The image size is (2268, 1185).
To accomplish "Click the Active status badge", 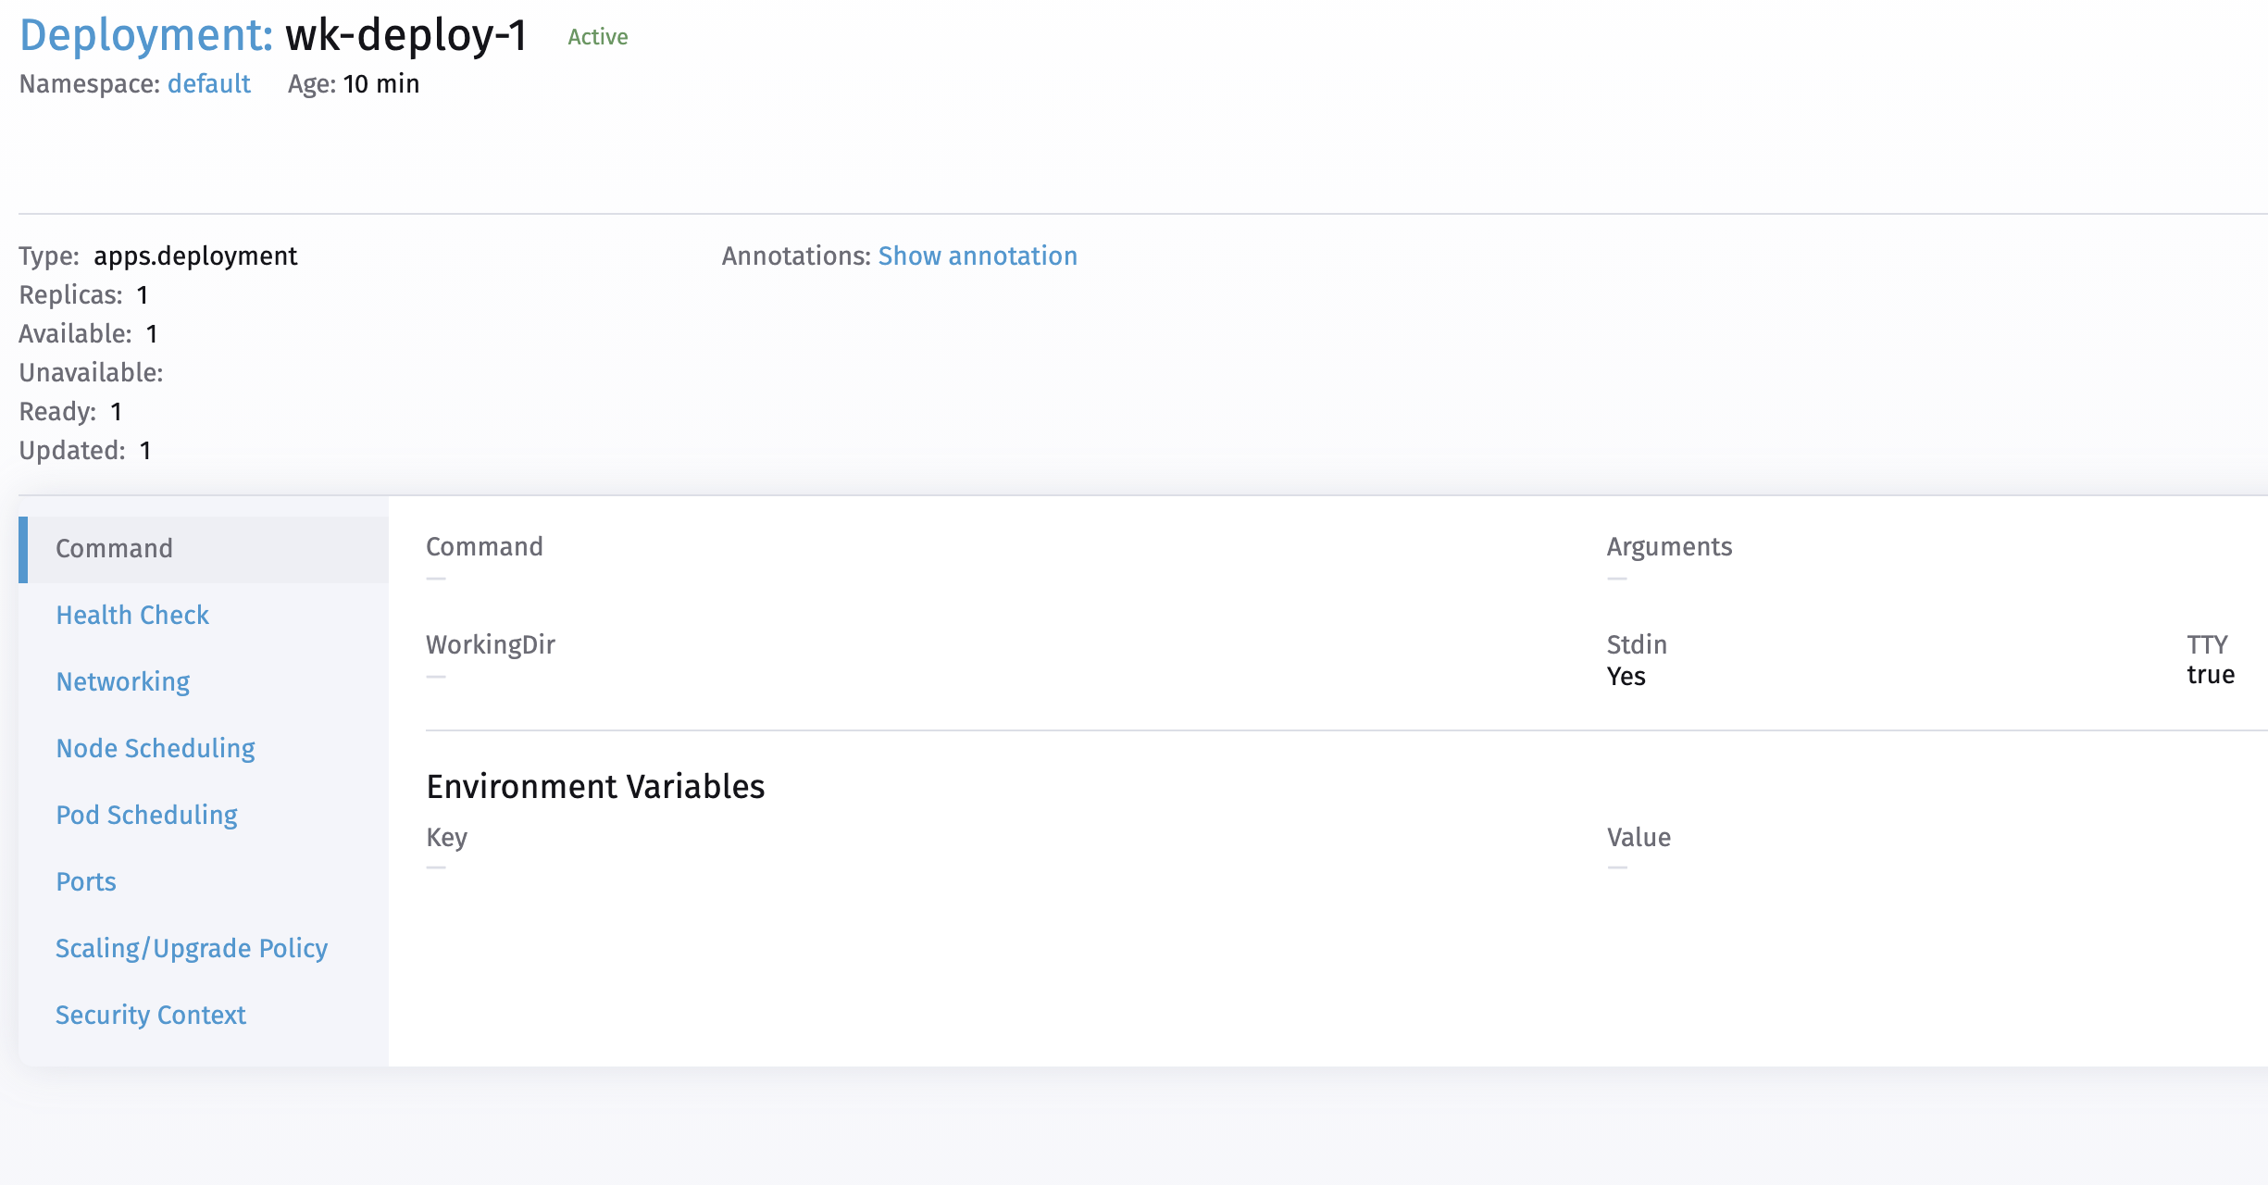I will coord(596,37).
